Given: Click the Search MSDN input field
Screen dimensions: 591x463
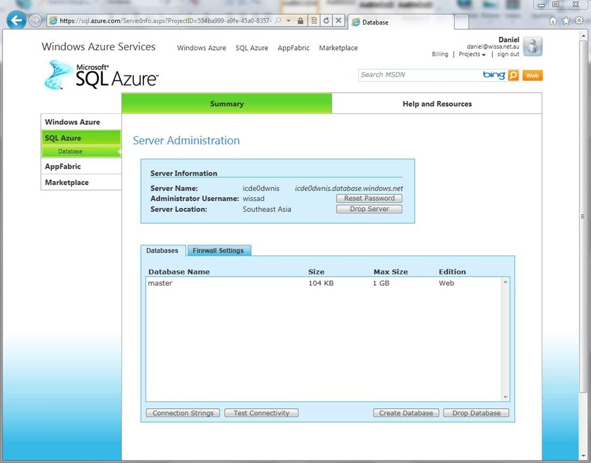Looking at the screenshot, I should click(420, 75).
